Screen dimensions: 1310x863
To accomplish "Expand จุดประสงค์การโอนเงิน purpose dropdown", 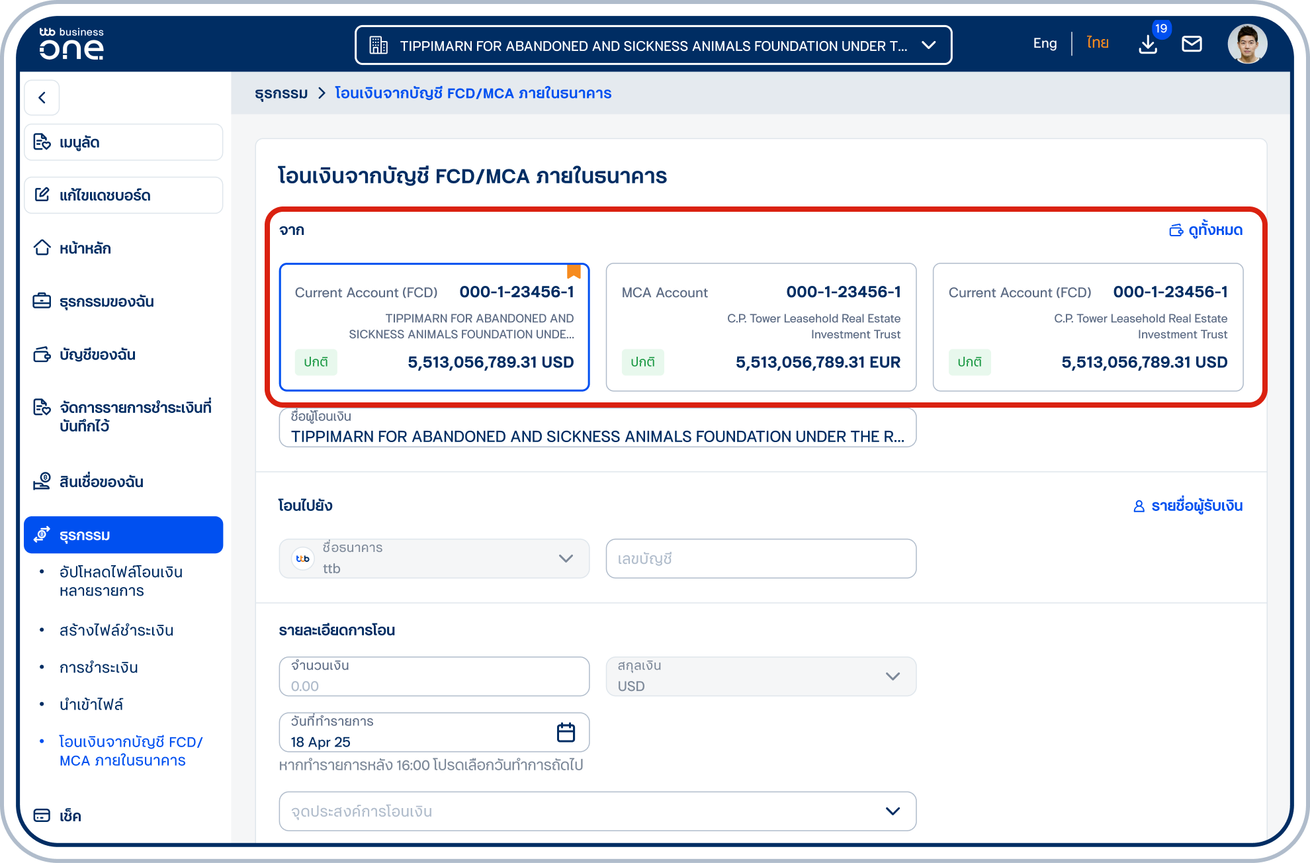I will pos(597,811).
